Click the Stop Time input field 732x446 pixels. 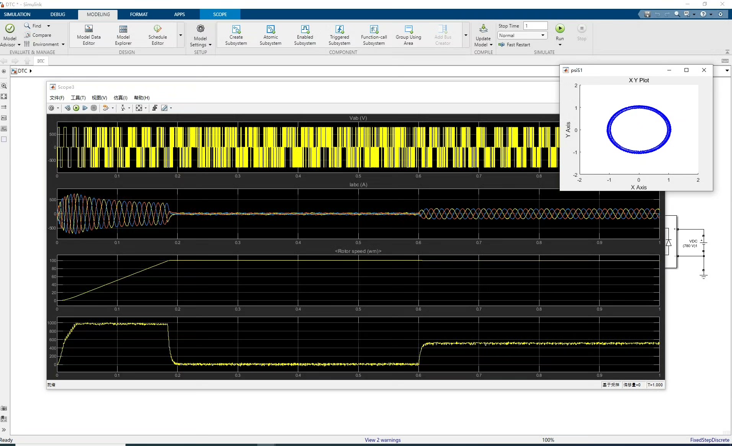(536, 26)
